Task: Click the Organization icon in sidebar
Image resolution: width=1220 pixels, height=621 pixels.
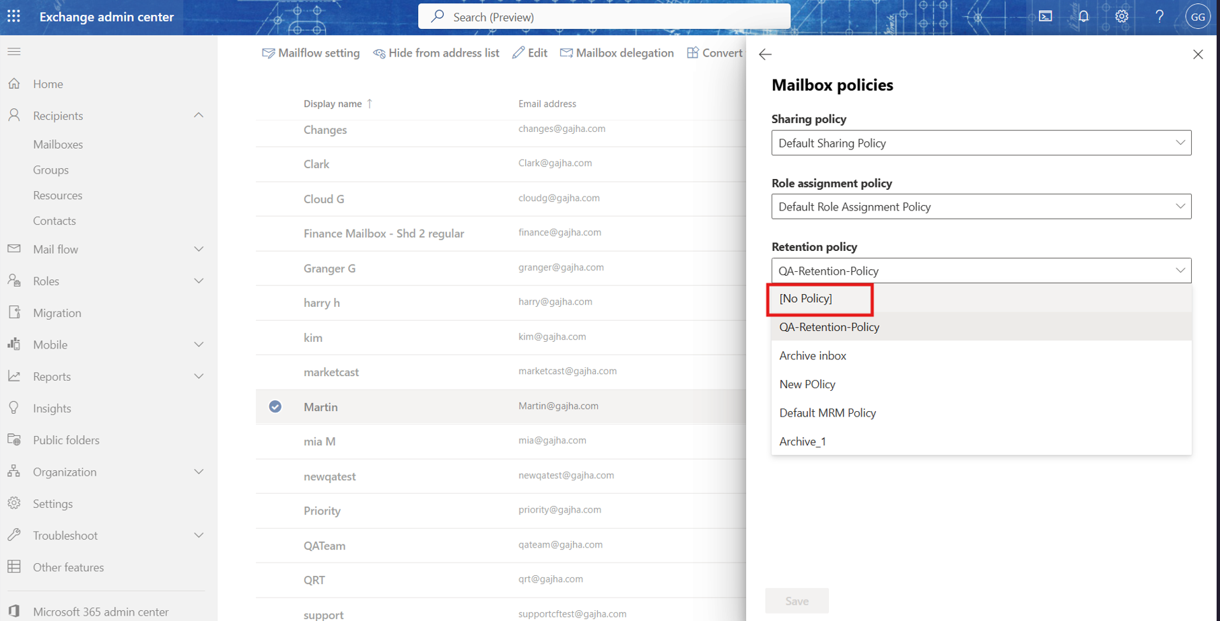Action: 14,471
